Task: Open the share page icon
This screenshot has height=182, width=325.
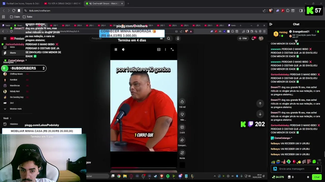Action: 264,11
